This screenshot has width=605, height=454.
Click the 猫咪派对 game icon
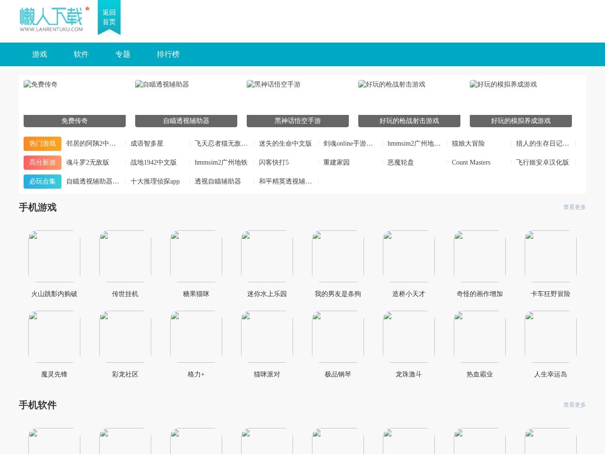click(267, 337)
